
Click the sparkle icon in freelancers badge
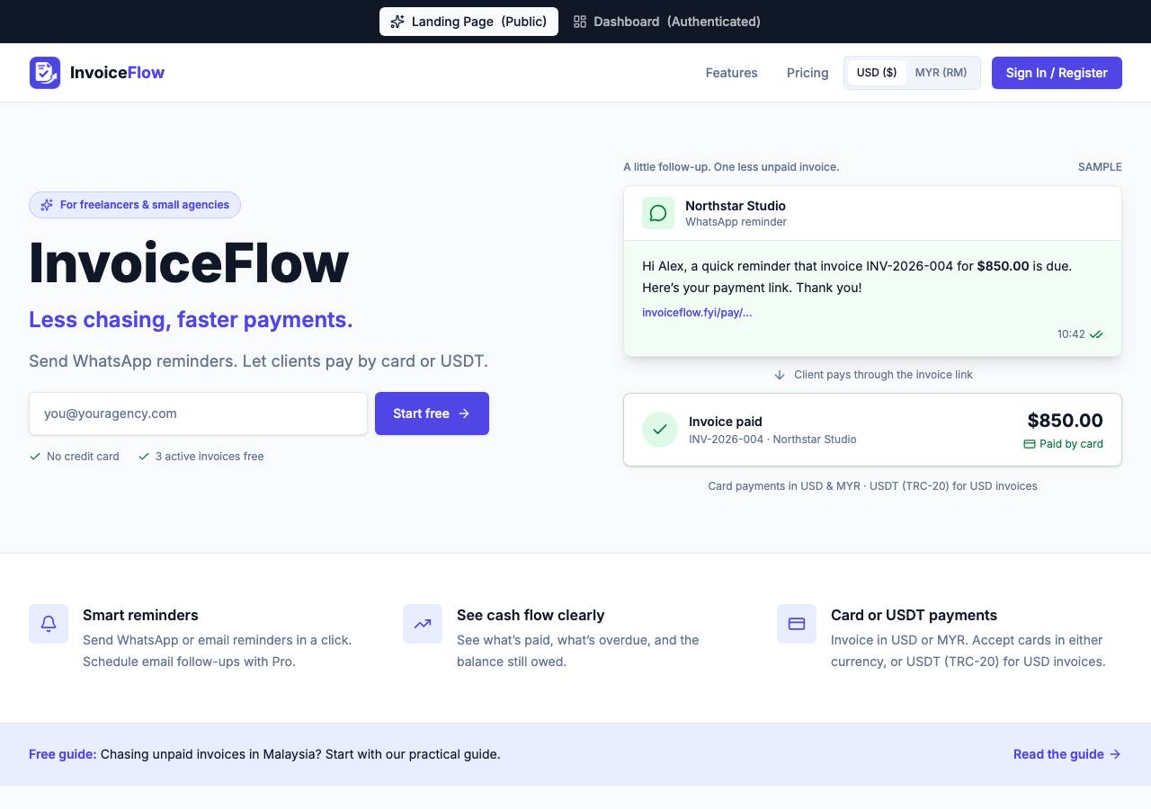pos(47,205)
